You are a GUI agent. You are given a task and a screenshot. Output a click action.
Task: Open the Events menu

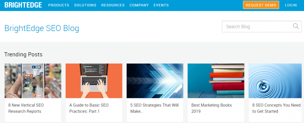coord(161,5)
